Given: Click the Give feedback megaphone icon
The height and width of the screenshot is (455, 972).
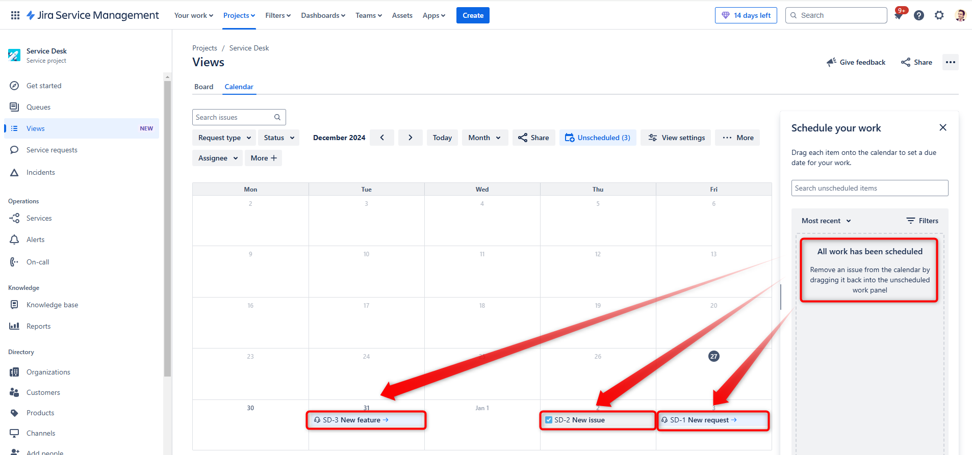Looking at the screenshot, I should coord(831,62).
